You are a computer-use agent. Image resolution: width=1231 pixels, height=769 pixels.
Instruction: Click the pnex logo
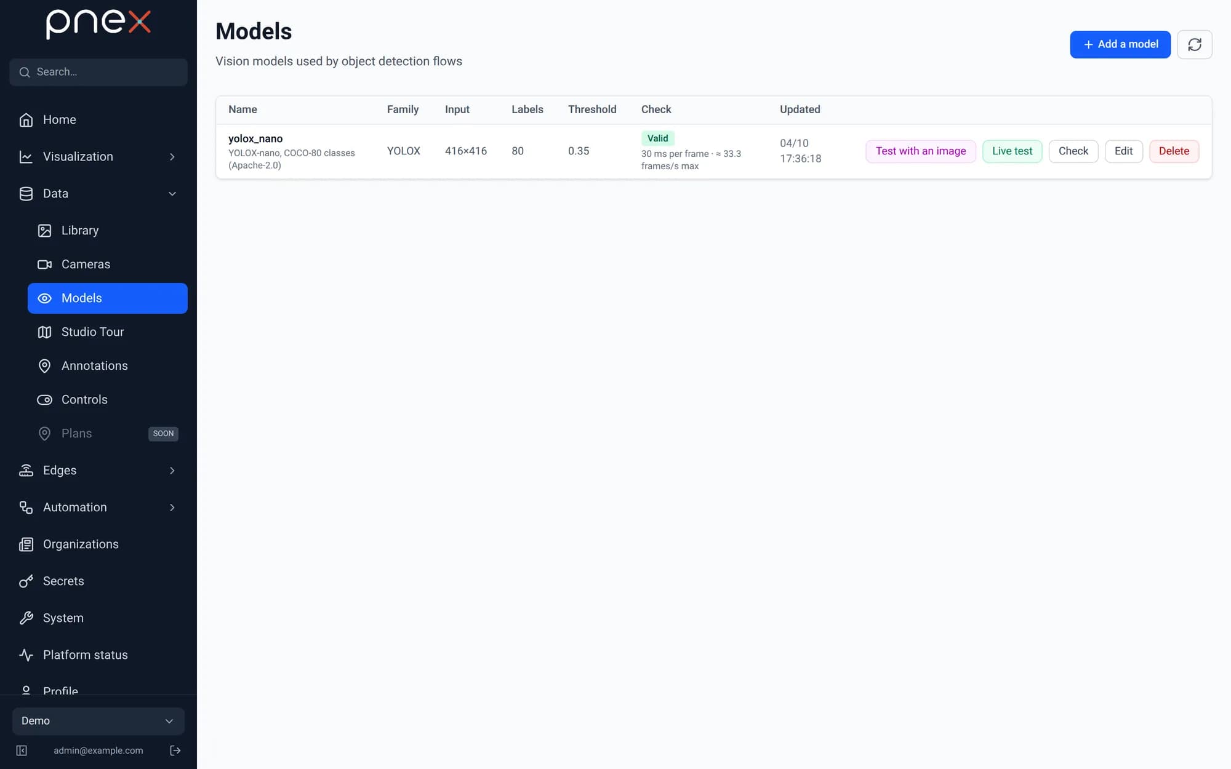(98, 24)
